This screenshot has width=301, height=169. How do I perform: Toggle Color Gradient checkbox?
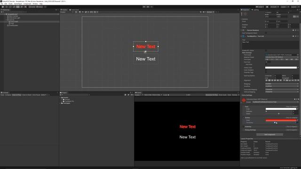pyautogui.click(x=266, y=70)
